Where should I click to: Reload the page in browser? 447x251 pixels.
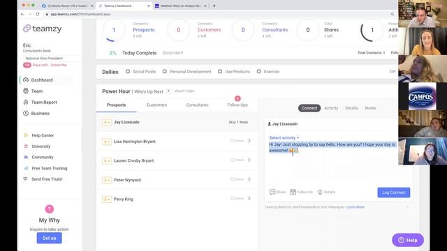click(37, 14)
